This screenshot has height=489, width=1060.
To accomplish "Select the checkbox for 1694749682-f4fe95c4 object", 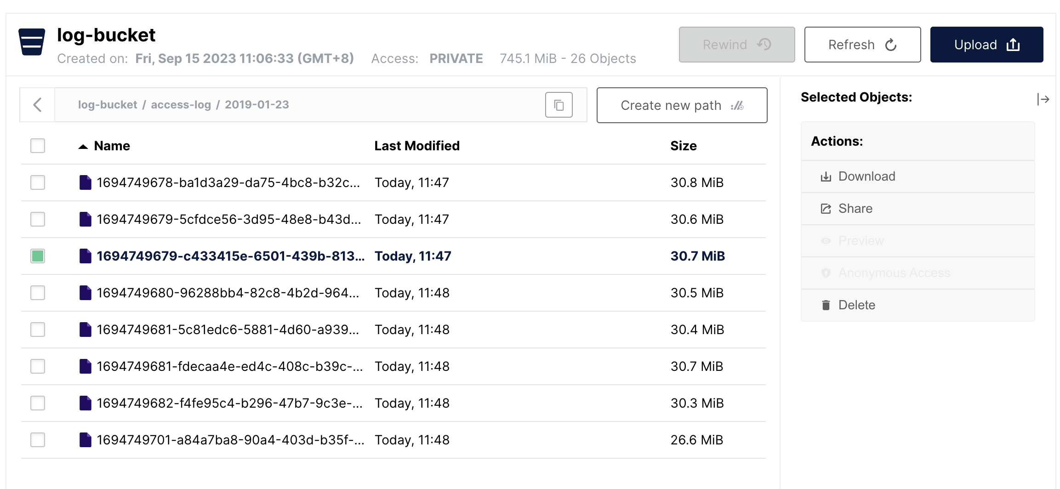I will tap(38, 403).
